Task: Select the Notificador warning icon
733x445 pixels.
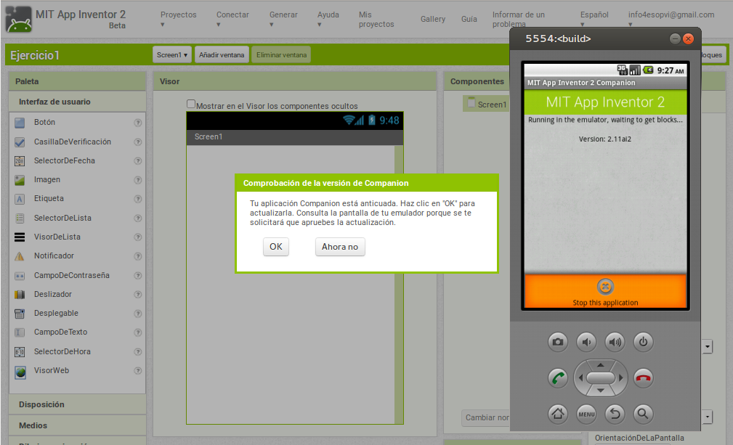Action: point(20,256)
